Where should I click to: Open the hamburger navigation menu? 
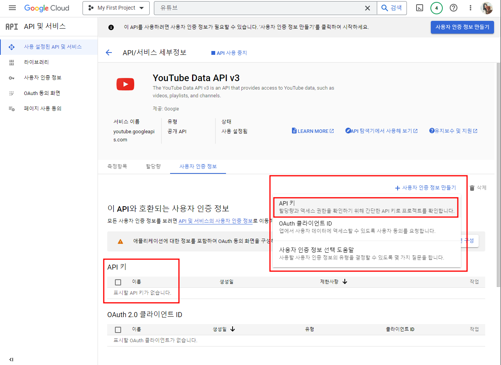click(x=12, y=8)
